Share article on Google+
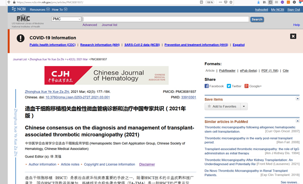Image resolution: width=303 pixels, height=184 pixels. click(253, 86)
